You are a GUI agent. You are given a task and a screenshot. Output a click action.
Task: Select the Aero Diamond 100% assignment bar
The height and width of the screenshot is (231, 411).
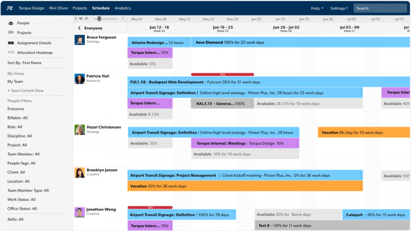[301, 42]
